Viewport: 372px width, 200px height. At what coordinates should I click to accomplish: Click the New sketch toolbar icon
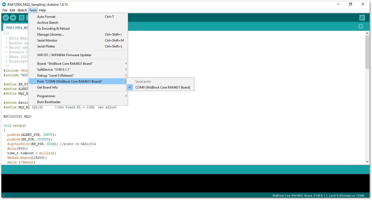point(22,18)
